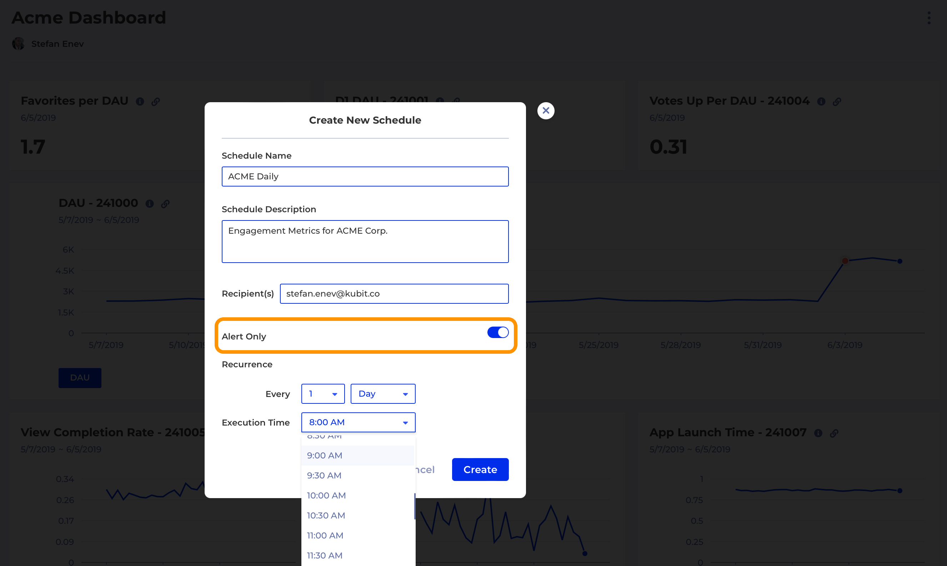Select 9:00 AM from time list

click(x=325, y=455)
